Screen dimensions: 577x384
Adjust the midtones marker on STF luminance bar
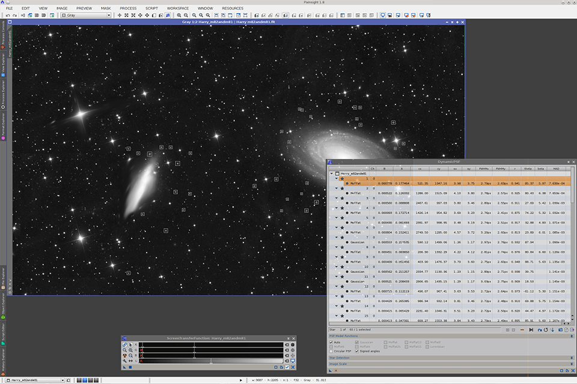(211, 361)
